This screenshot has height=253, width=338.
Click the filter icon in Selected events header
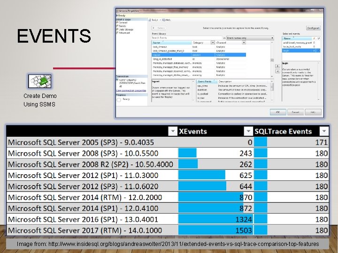tap(319, 38)
